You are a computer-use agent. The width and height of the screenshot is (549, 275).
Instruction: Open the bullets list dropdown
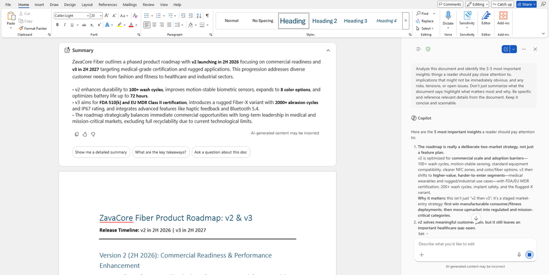(152, 16)
